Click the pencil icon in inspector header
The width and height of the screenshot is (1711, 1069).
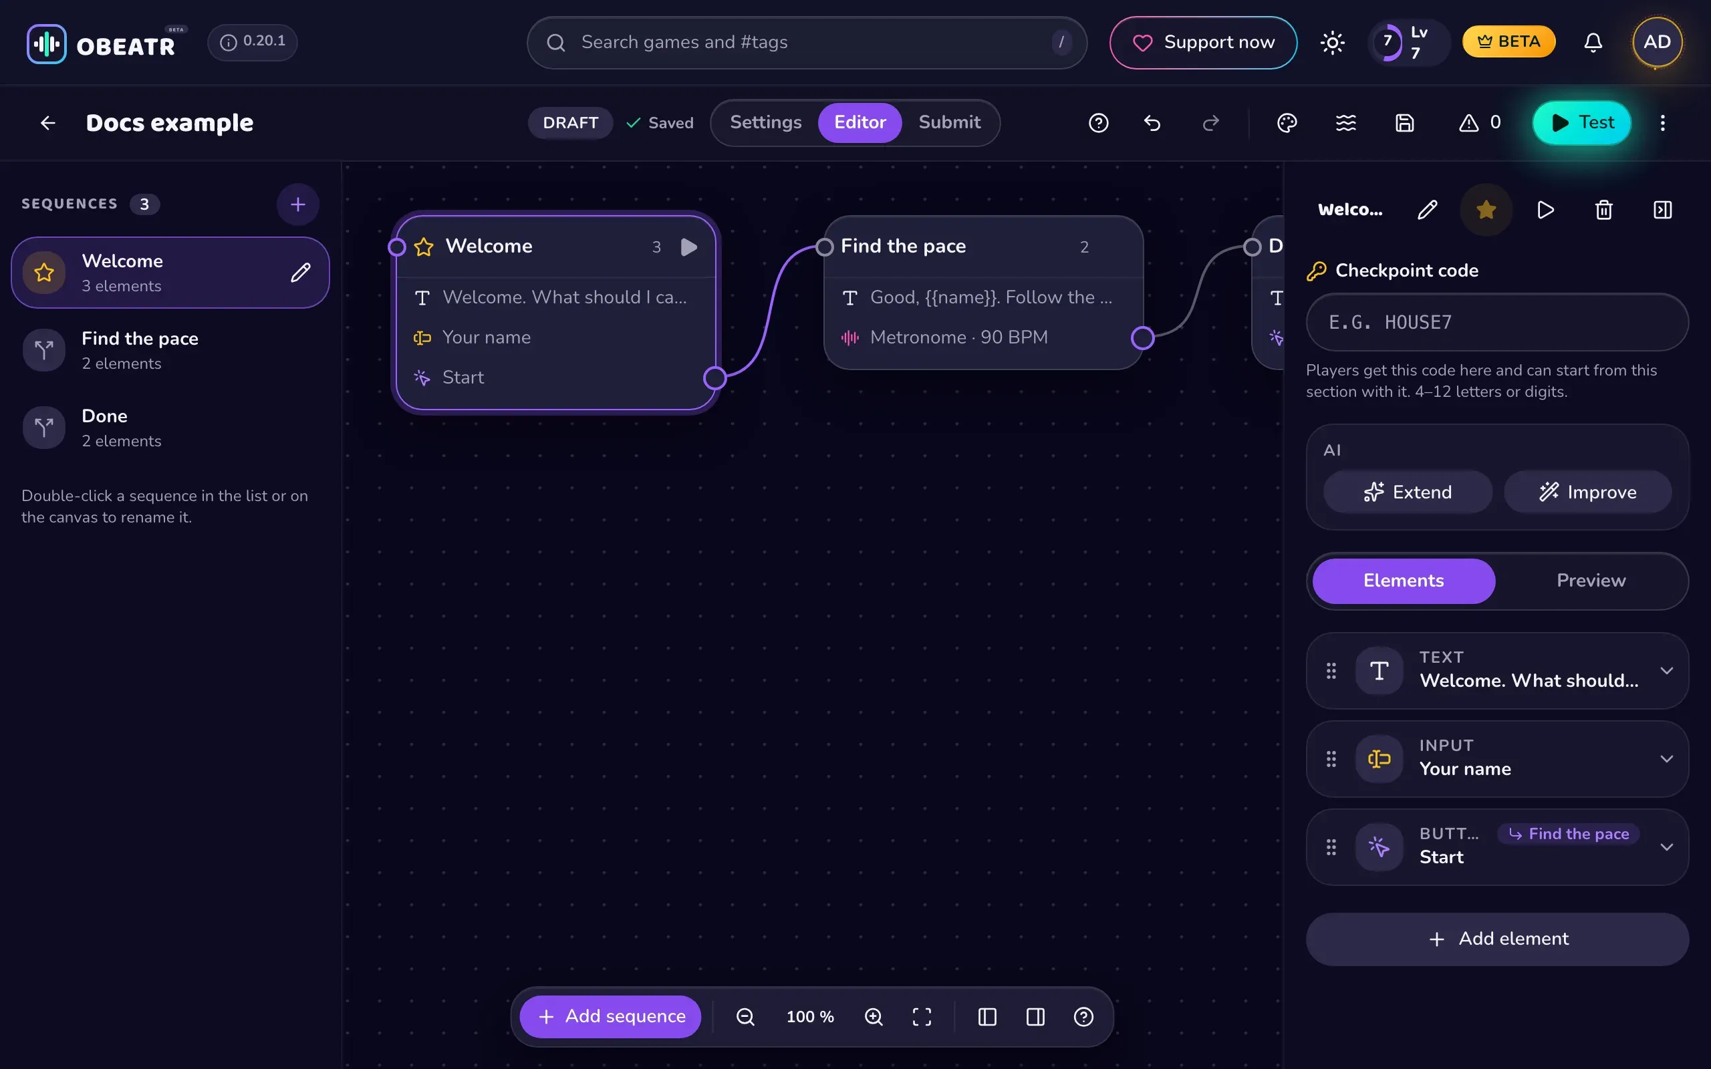pos(1428,210)
